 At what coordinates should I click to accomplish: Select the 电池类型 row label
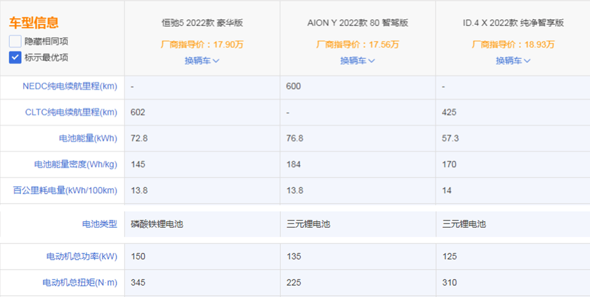click(x=100, y=224)
